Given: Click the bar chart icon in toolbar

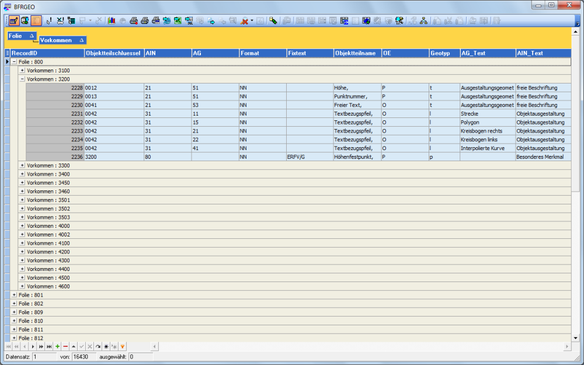Looking at the screenshot, I should click(112, 20).
